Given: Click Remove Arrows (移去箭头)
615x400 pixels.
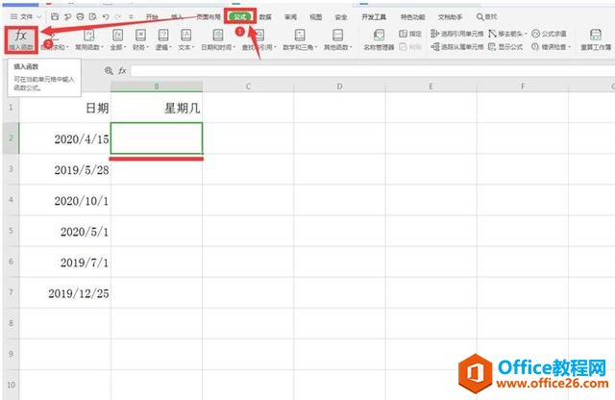Looking at the screenshot, I should click(x=507, y=34).
